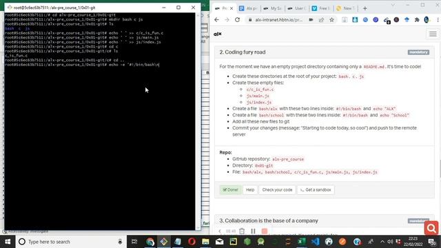This screenshot has height=248, width=441.
Task: Click the c/c_is_fun.c file item in the list
Action: coord(260,90)
